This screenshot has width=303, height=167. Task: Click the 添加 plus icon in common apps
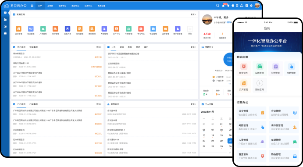[x=190, y=29]
